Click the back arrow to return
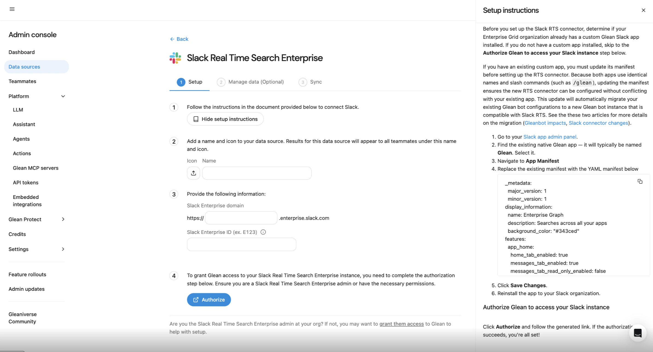The image size is (653, 352). 172,39
